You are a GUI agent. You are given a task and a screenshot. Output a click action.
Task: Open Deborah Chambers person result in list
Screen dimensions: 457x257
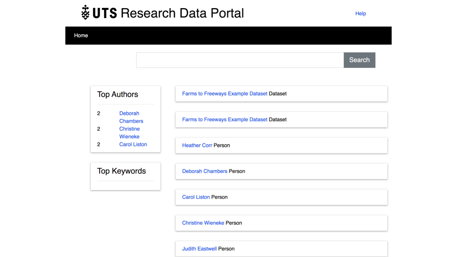click(x=205, y=171)
